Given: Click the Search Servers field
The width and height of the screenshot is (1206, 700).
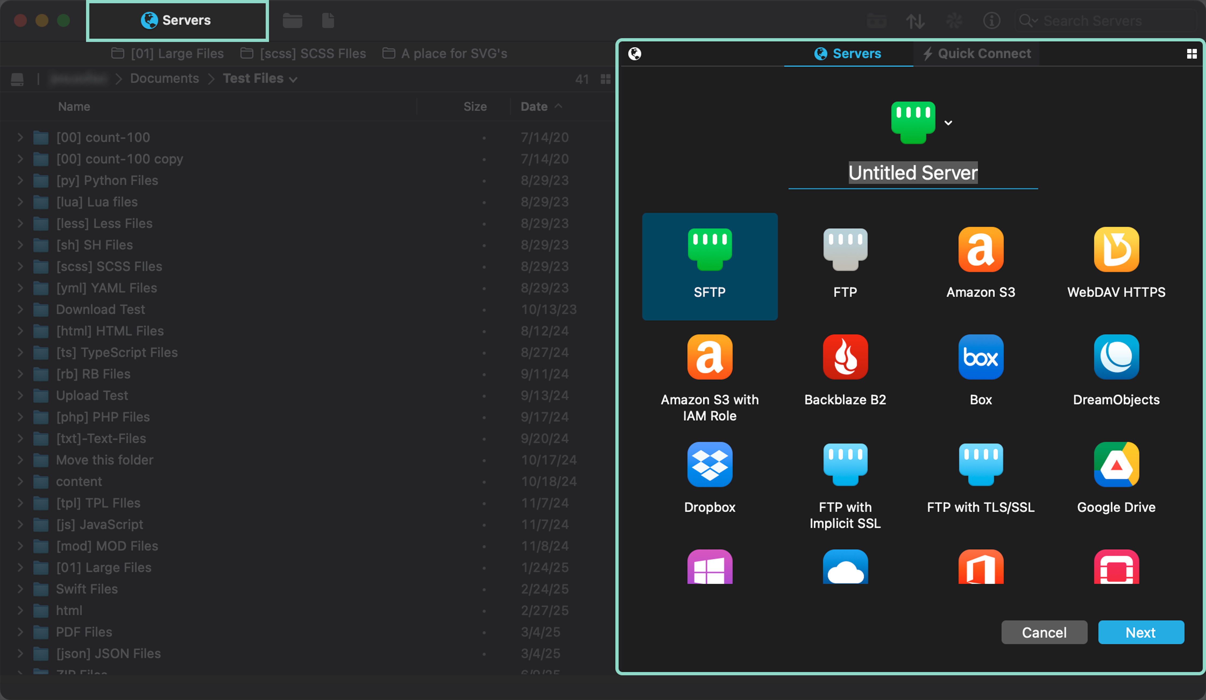Looking at the screenshot, I should point(1105,21).
